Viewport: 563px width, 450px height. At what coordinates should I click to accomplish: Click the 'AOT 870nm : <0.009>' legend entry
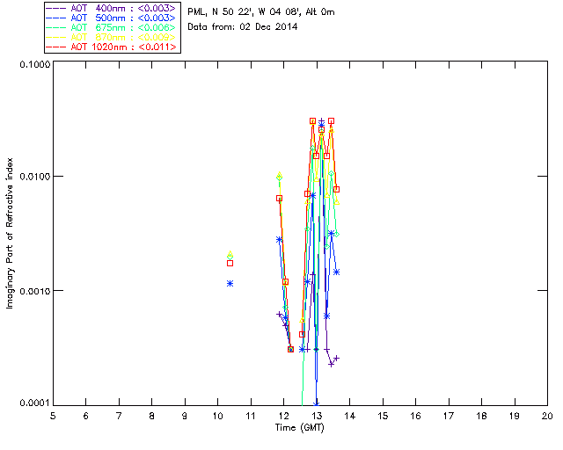click(112, 37)
